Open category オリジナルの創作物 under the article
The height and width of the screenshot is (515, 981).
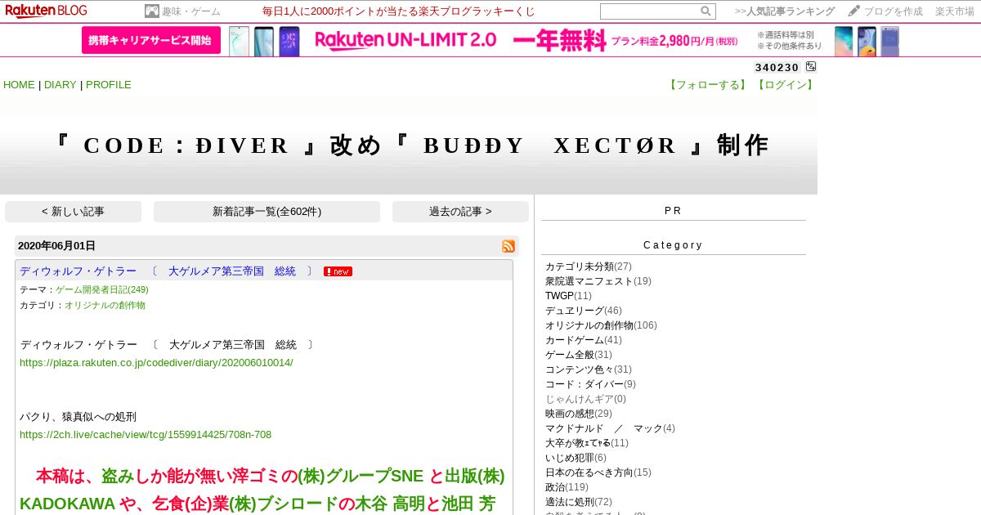105,305
